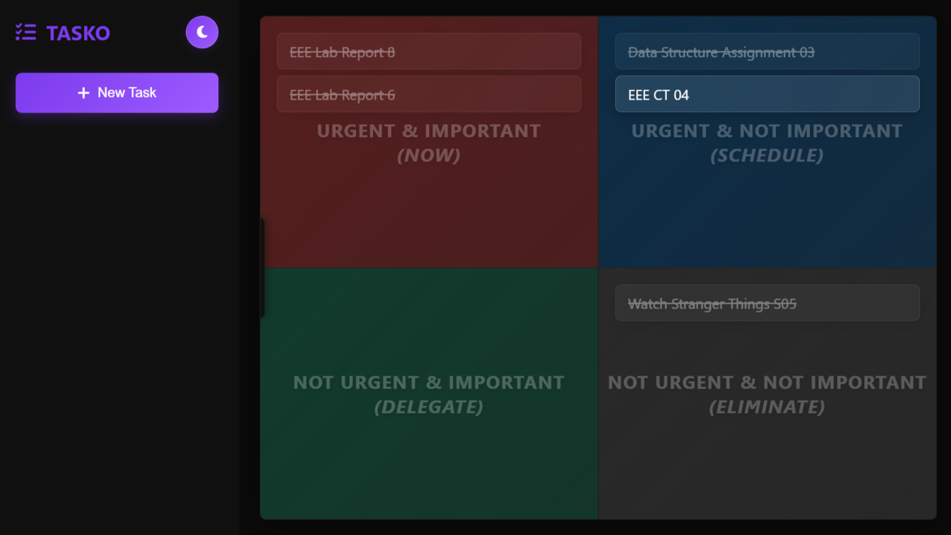
Task: Create a New Task
Action: point(117,93)
